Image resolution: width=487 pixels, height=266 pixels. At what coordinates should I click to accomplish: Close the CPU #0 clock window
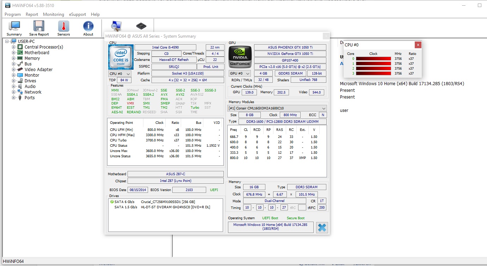(x=418, y=45)
